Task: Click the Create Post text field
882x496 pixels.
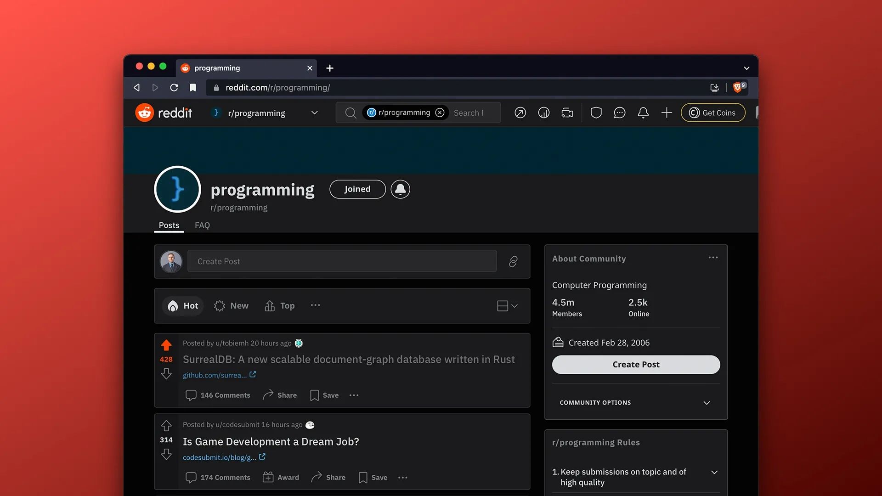Action: [342, 261]
